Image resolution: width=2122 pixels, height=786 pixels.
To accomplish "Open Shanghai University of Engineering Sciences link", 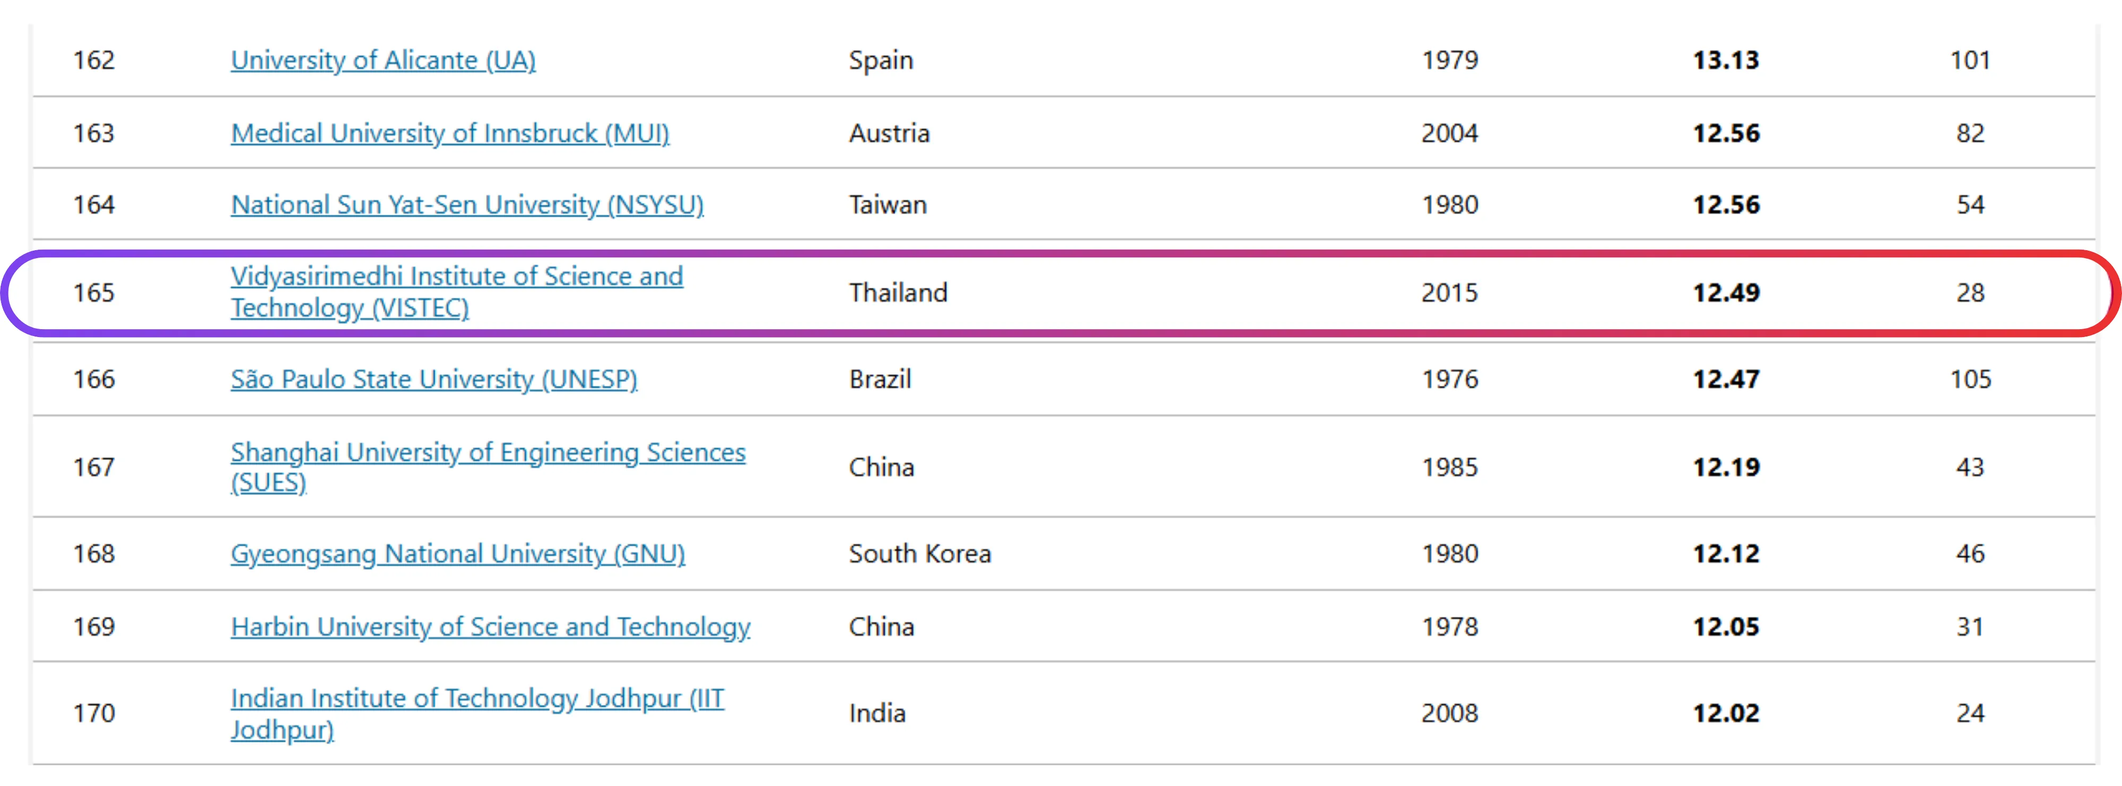I will (488, 453).
